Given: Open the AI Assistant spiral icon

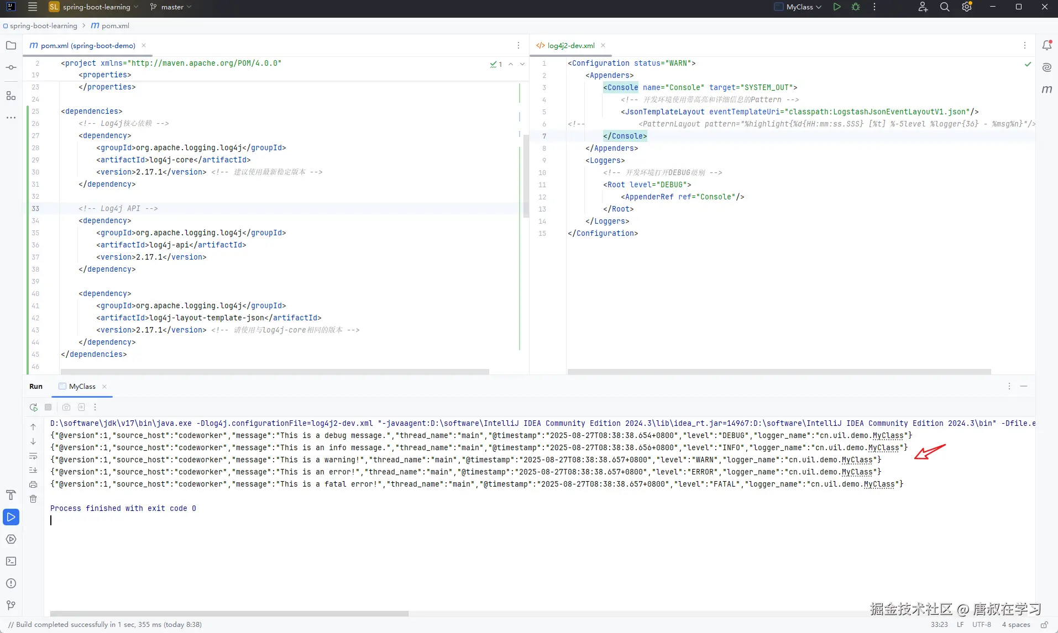Looking at the screenshot, I should 1046,67.
